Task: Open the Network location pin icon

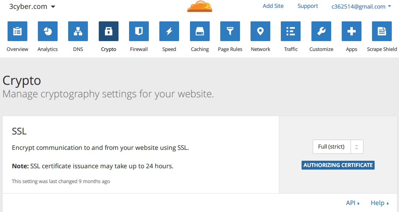Action: pyautogui.click(x=260, y=31)
